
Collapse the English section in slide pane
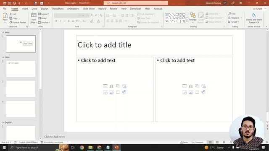pyautogui.click(x=3, y=122)
